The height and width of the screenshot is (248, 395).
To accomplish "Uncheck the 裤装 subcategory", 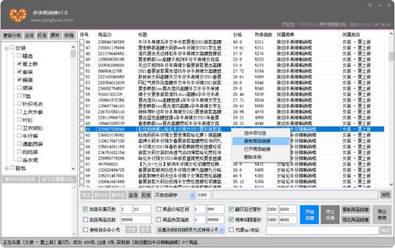I will coord(19,80).
